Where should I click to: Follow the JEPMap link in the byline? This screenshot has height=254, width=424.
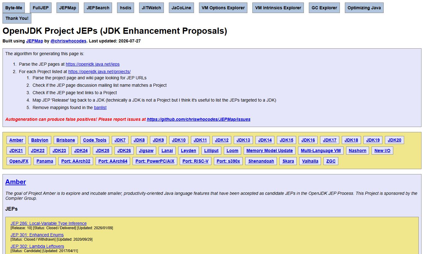pos(34,41)
